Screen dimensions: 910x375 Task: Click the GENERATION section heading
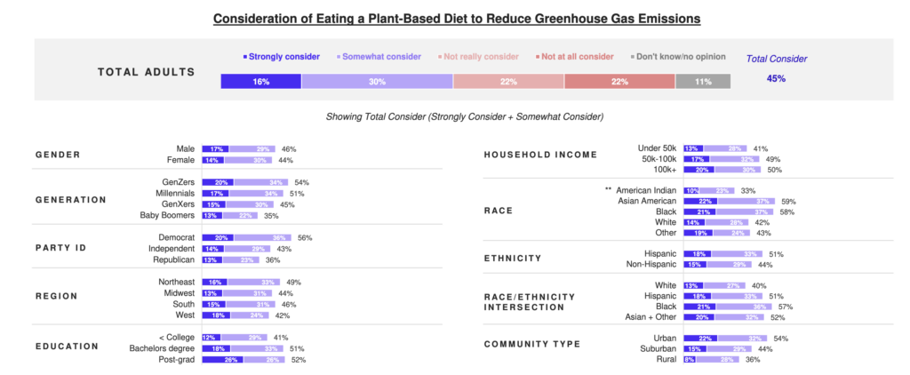tap(71, 200)
